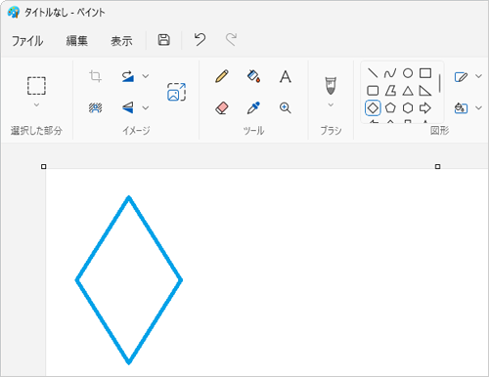Click the canvas top-left resize handle
Screen dimensions: 489x377
tap(44, 167)
